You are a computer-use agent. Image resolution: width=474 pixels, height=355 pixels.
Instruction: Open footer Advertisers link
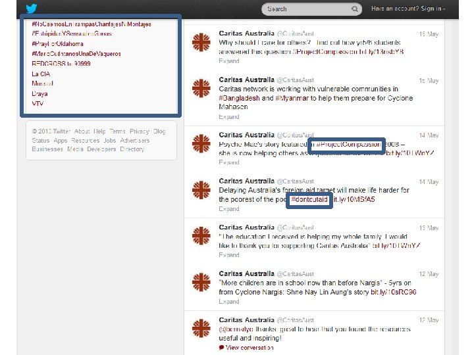pos(135,141)
